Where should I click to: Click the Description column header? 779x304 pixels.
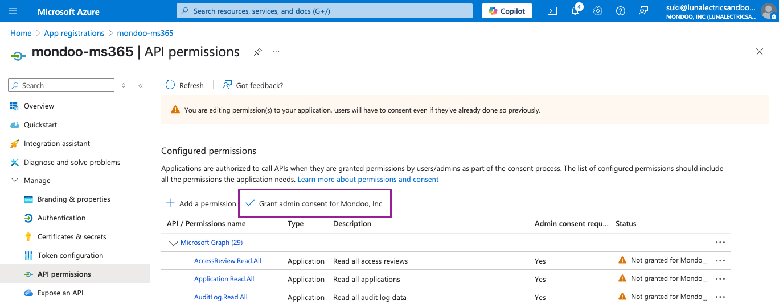tap(352, 224)
